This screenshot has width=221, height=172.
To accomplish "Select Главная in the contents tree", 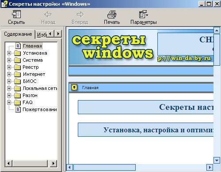I will 32,46.
